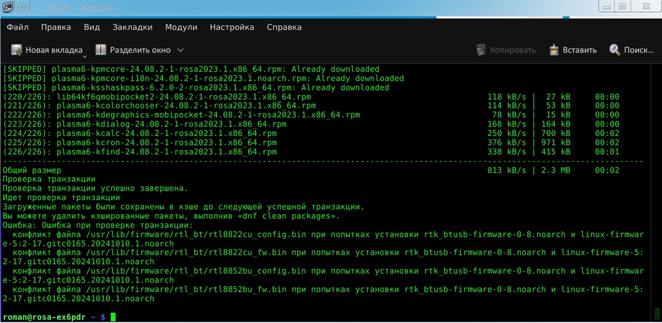Click the new tab terminal icon
Image resolution: width=662 pixels, height=323 pixels.
tap(17, 50)
